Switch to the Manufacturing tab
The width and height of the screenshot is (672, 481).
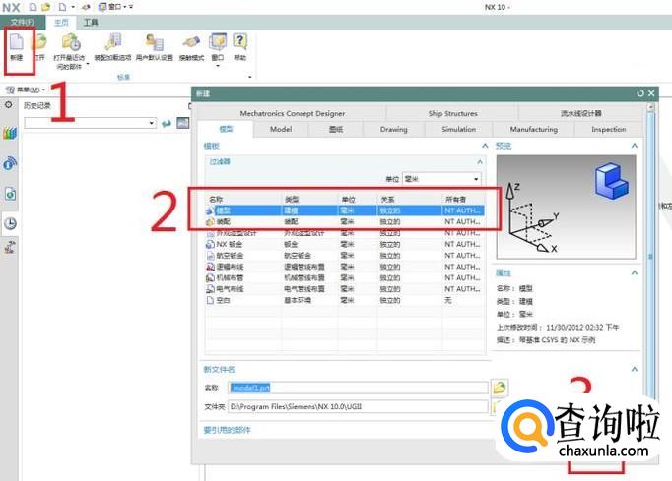(534, 129)
